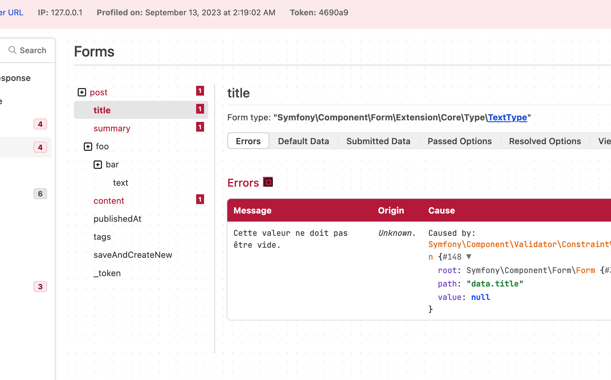Select the title form field

pos(141,110)
